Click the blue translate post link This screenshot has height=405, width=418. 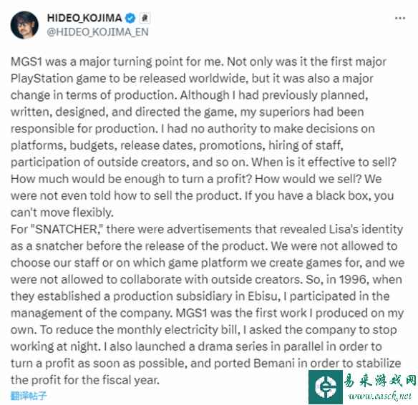29,396
